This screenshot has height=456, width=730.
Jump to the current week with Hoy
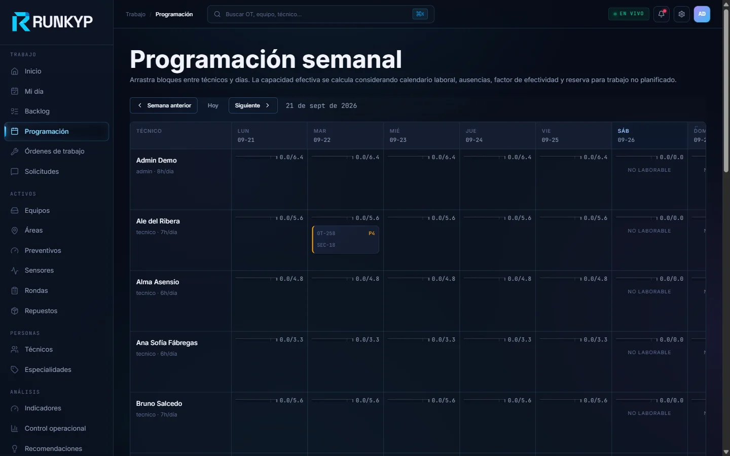click(213, 105)
